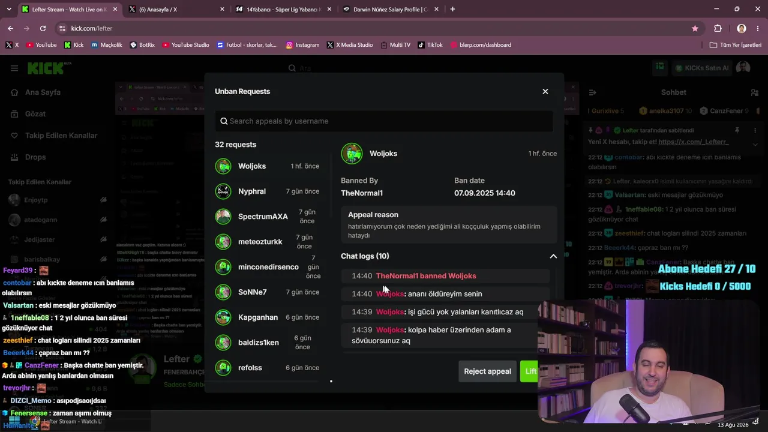Open Enjoytp channel in followed list
The height and width of the screenshot is (432, 768).
57,199
